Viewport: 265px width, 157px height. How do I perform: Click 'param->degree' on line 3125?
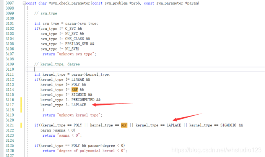point(101,146)
